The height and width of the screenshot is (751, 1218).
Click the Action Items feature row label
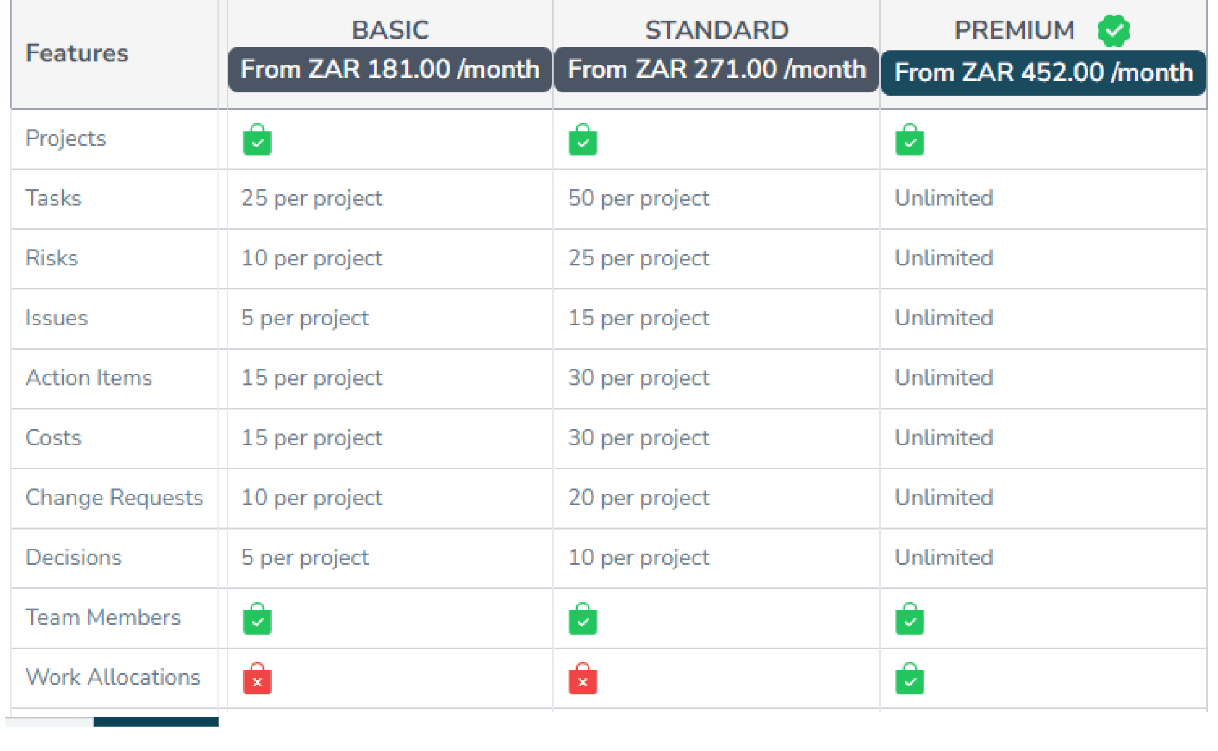point(89,378)
